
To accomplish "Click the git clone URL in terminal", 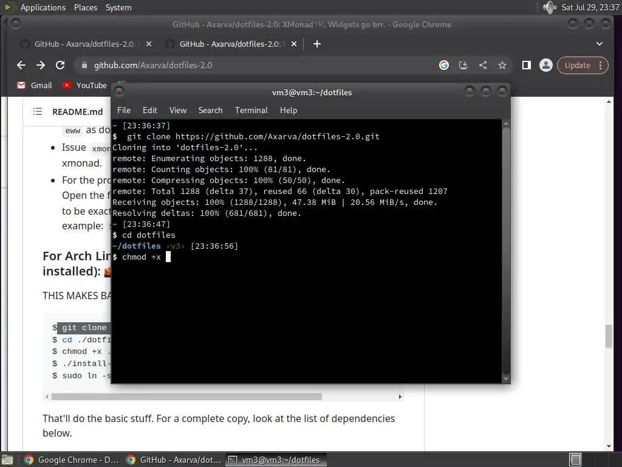I will tap(277, 137).
